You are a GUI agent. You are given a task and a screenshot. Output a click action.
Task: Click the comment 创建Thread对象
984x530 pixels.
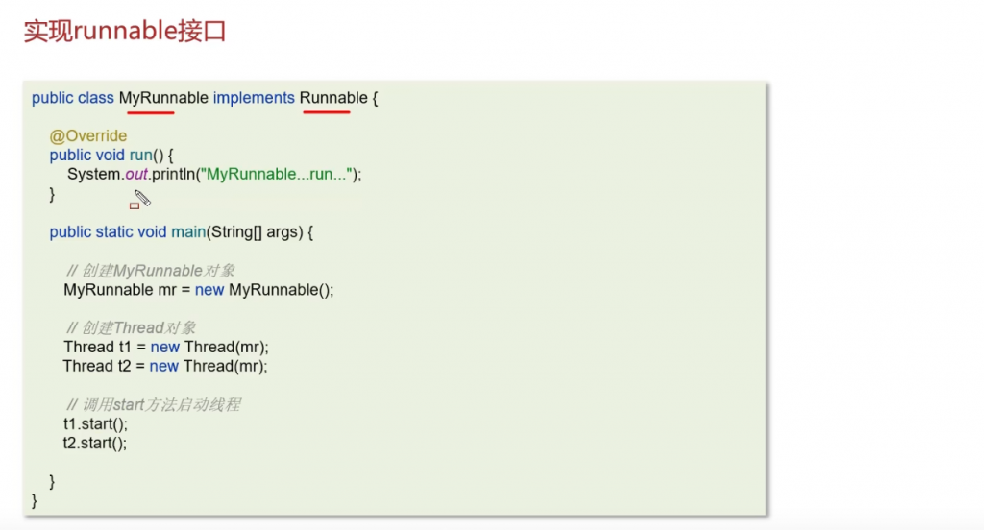point(133,328)
